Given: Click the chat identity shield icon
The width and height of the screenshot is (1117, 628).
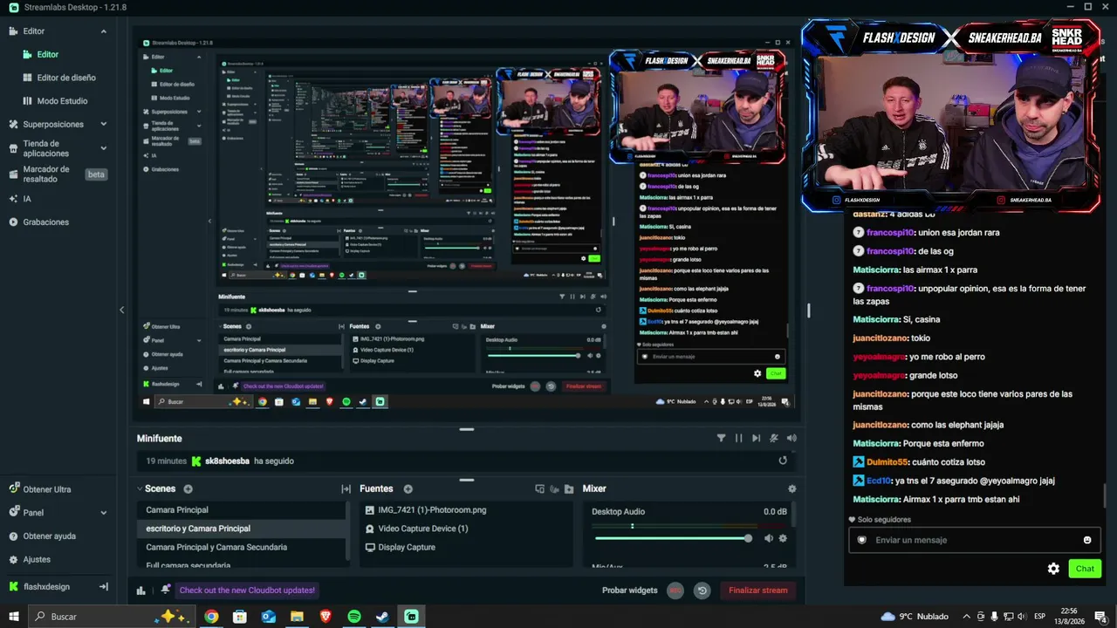Looking at the screenshot, I should 862,540.
